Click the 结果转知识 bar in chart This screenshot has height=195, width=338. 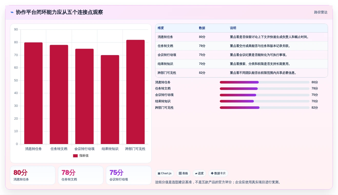coord(110,100)
